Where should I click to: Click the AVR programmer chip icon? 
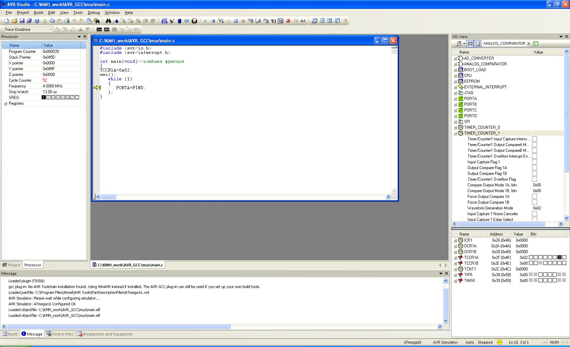pos(107,29)
